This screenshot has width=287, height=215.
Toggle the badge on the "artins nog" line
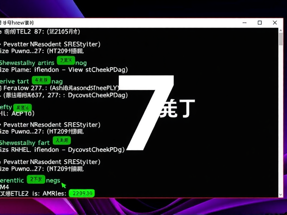coord(66,61)
